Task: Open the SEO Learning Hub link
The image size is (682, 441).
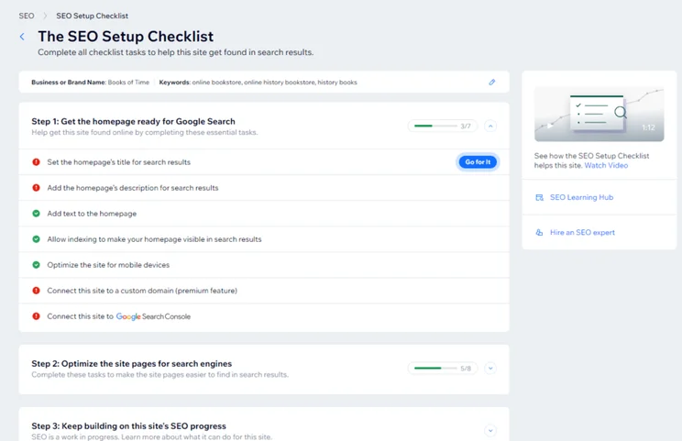Action: [x=581, y=197]
